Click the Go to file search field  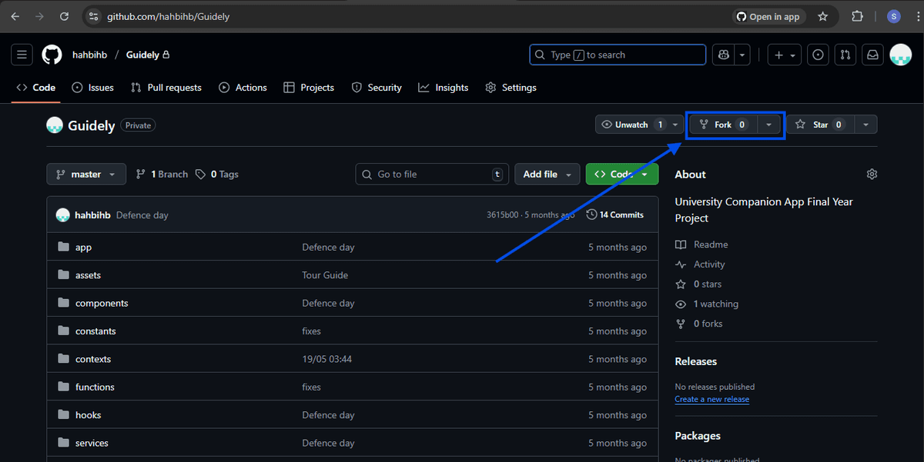(x=431, y=174)
